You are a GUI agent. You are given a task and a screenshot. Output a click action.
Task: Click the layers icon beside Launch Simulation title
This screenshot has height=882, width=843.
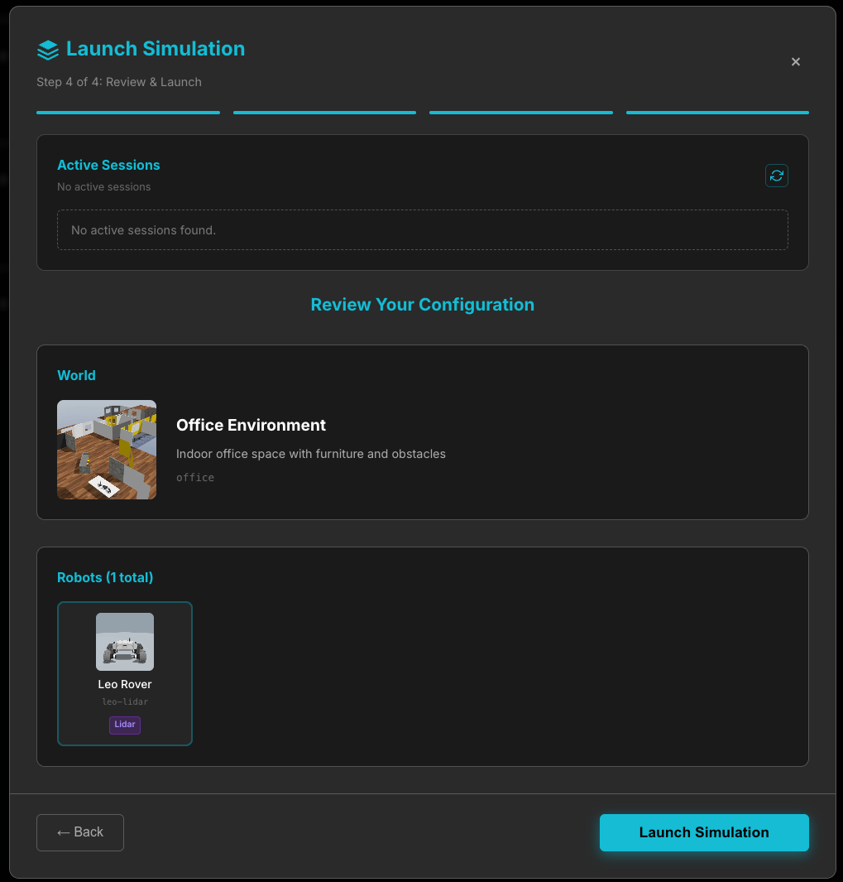coord(48,50)
